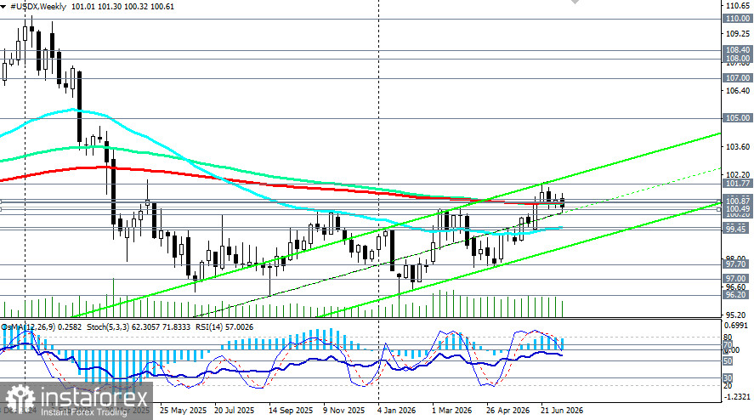Select the 95.20 price scale value

click(736, 315)
